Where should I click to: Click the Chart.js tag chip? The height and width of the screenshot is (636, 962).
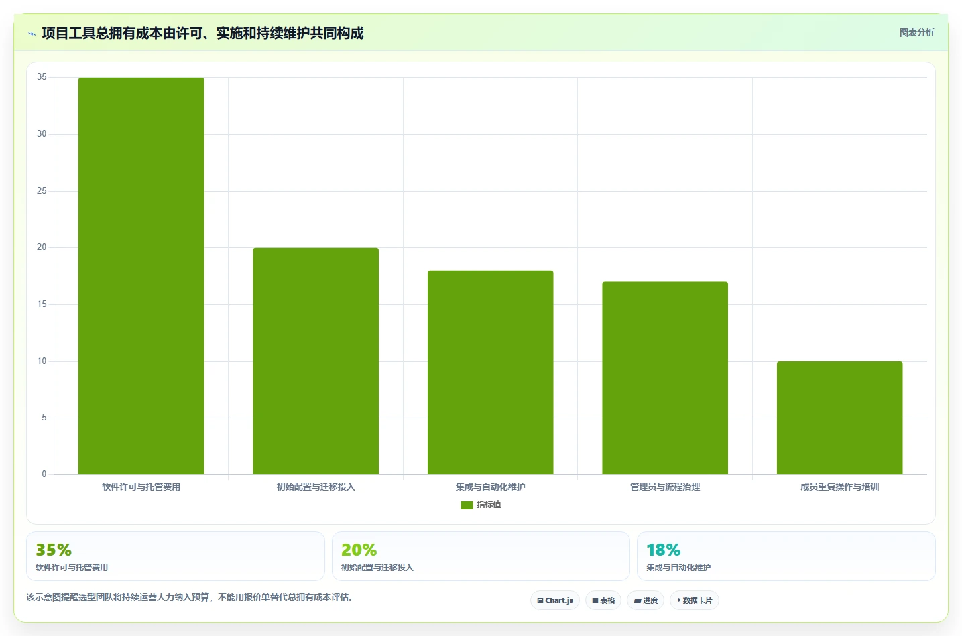point(555,600)
